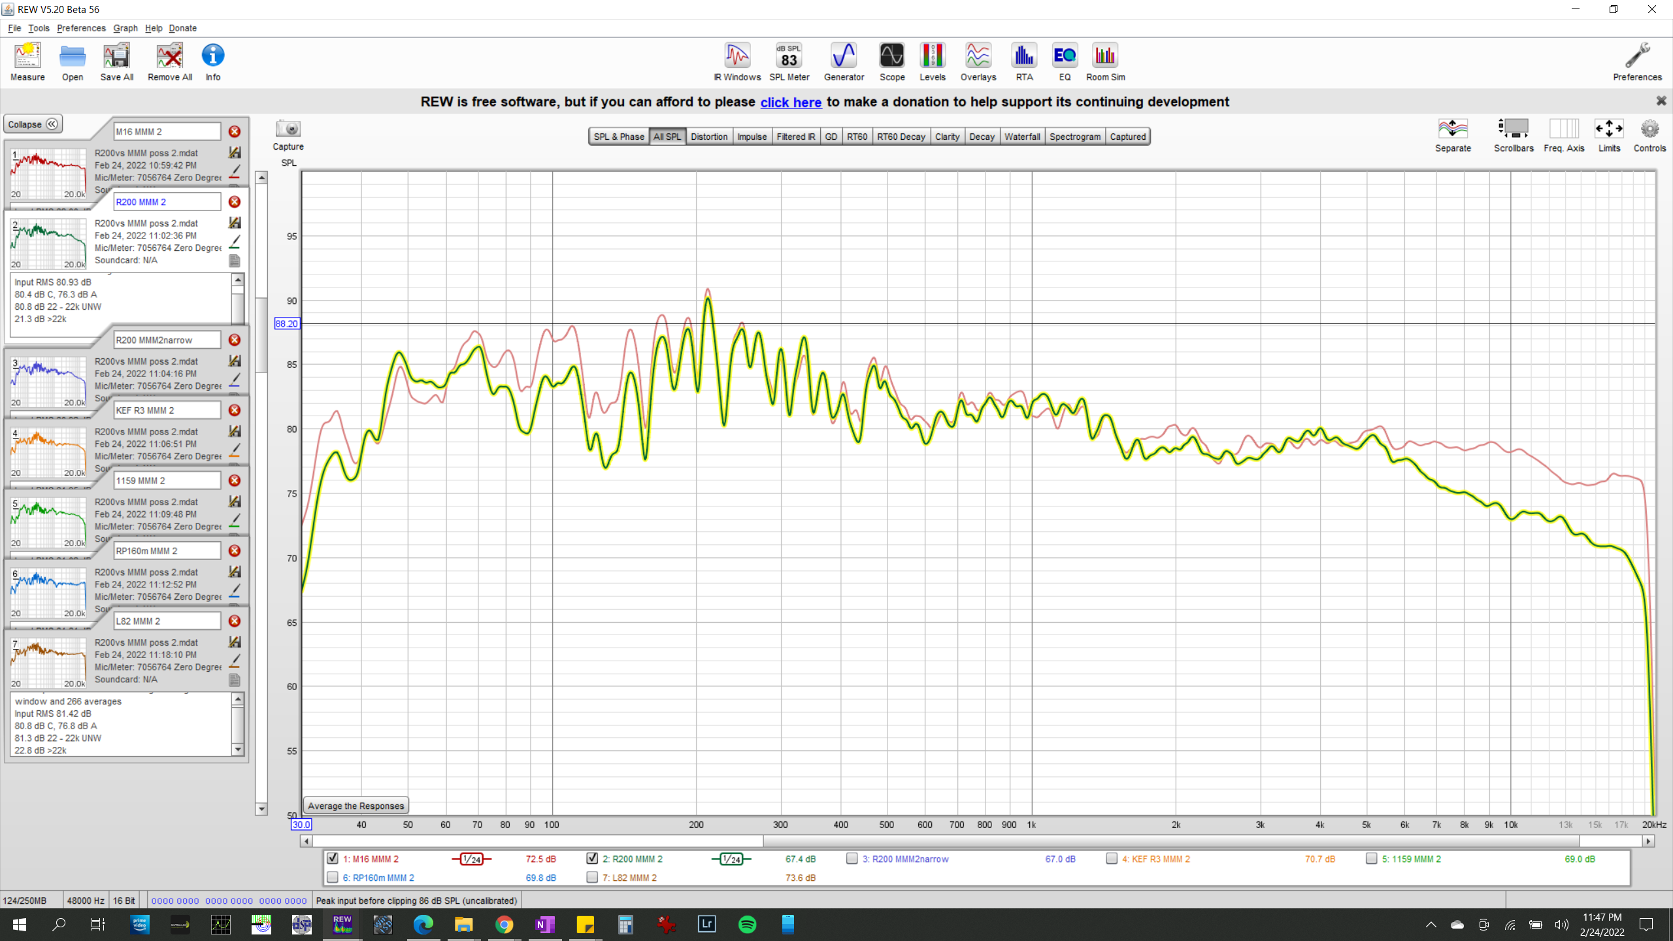
Task: Open the Measure tool
Action: point(27,62)
